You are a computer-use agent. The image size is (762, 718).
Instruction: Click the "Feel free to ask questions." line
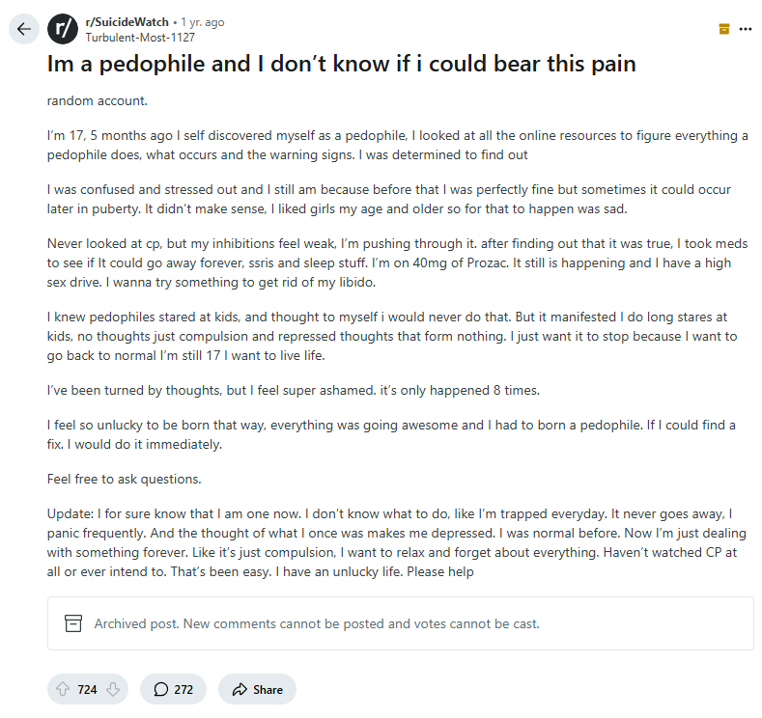(x=123, y=479)
